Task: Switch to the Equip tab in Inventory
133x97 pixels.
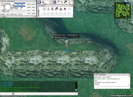Action: 38,12
